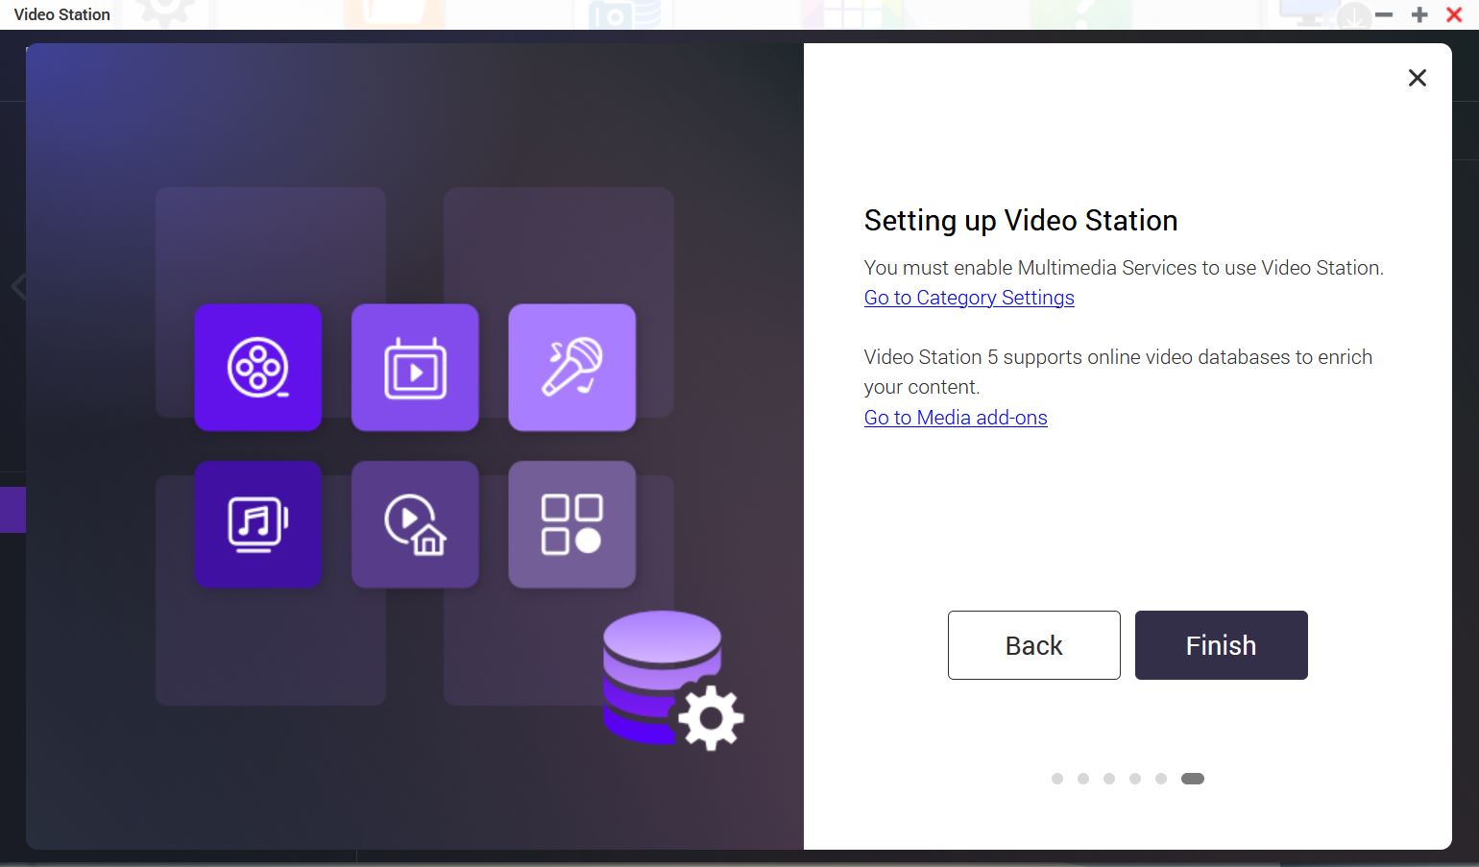Image resolution: width=1479 pixels, height=867 pixels.
Task: Minimize the Video Station window
Action: (x=1384, y=14)
